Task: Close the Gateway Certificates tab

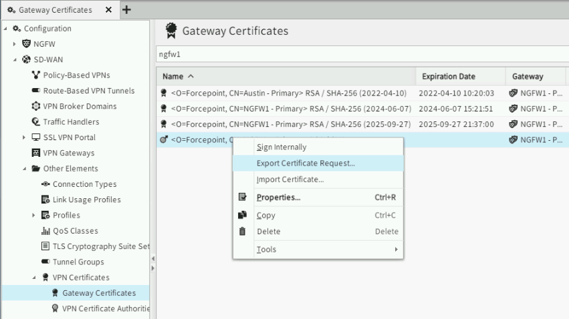Action: pos(109,10)
